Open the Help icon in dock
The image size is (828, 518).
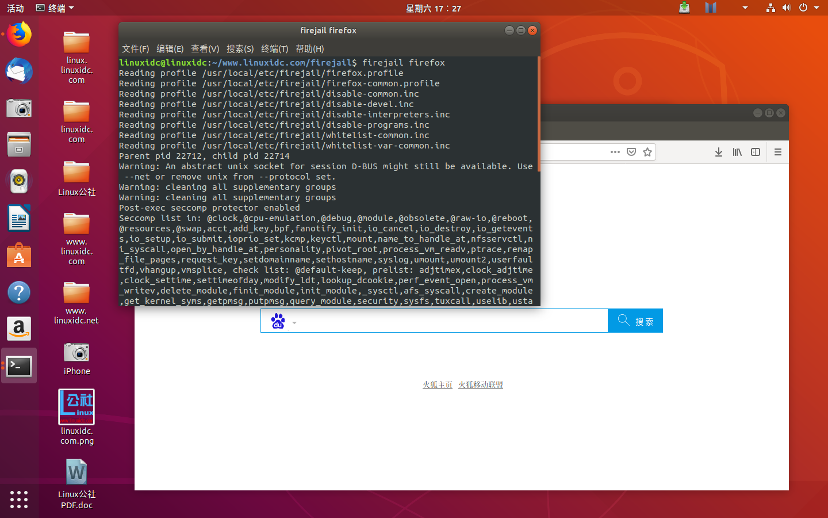19,292
